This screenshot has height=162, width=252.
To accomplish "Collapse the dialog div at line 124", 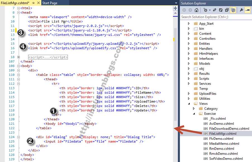I will pyautogui.click(x=18, y=137).
